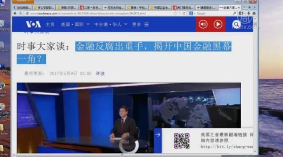
Task: Expand the 美国·国际 dropdown menu
Action: [74, 25]
